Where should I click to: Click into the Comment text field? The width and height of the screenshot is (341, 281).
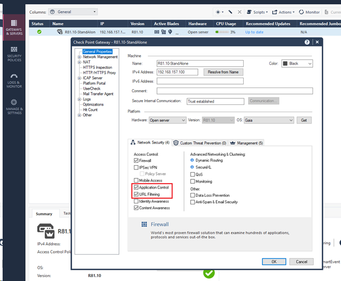234,91
